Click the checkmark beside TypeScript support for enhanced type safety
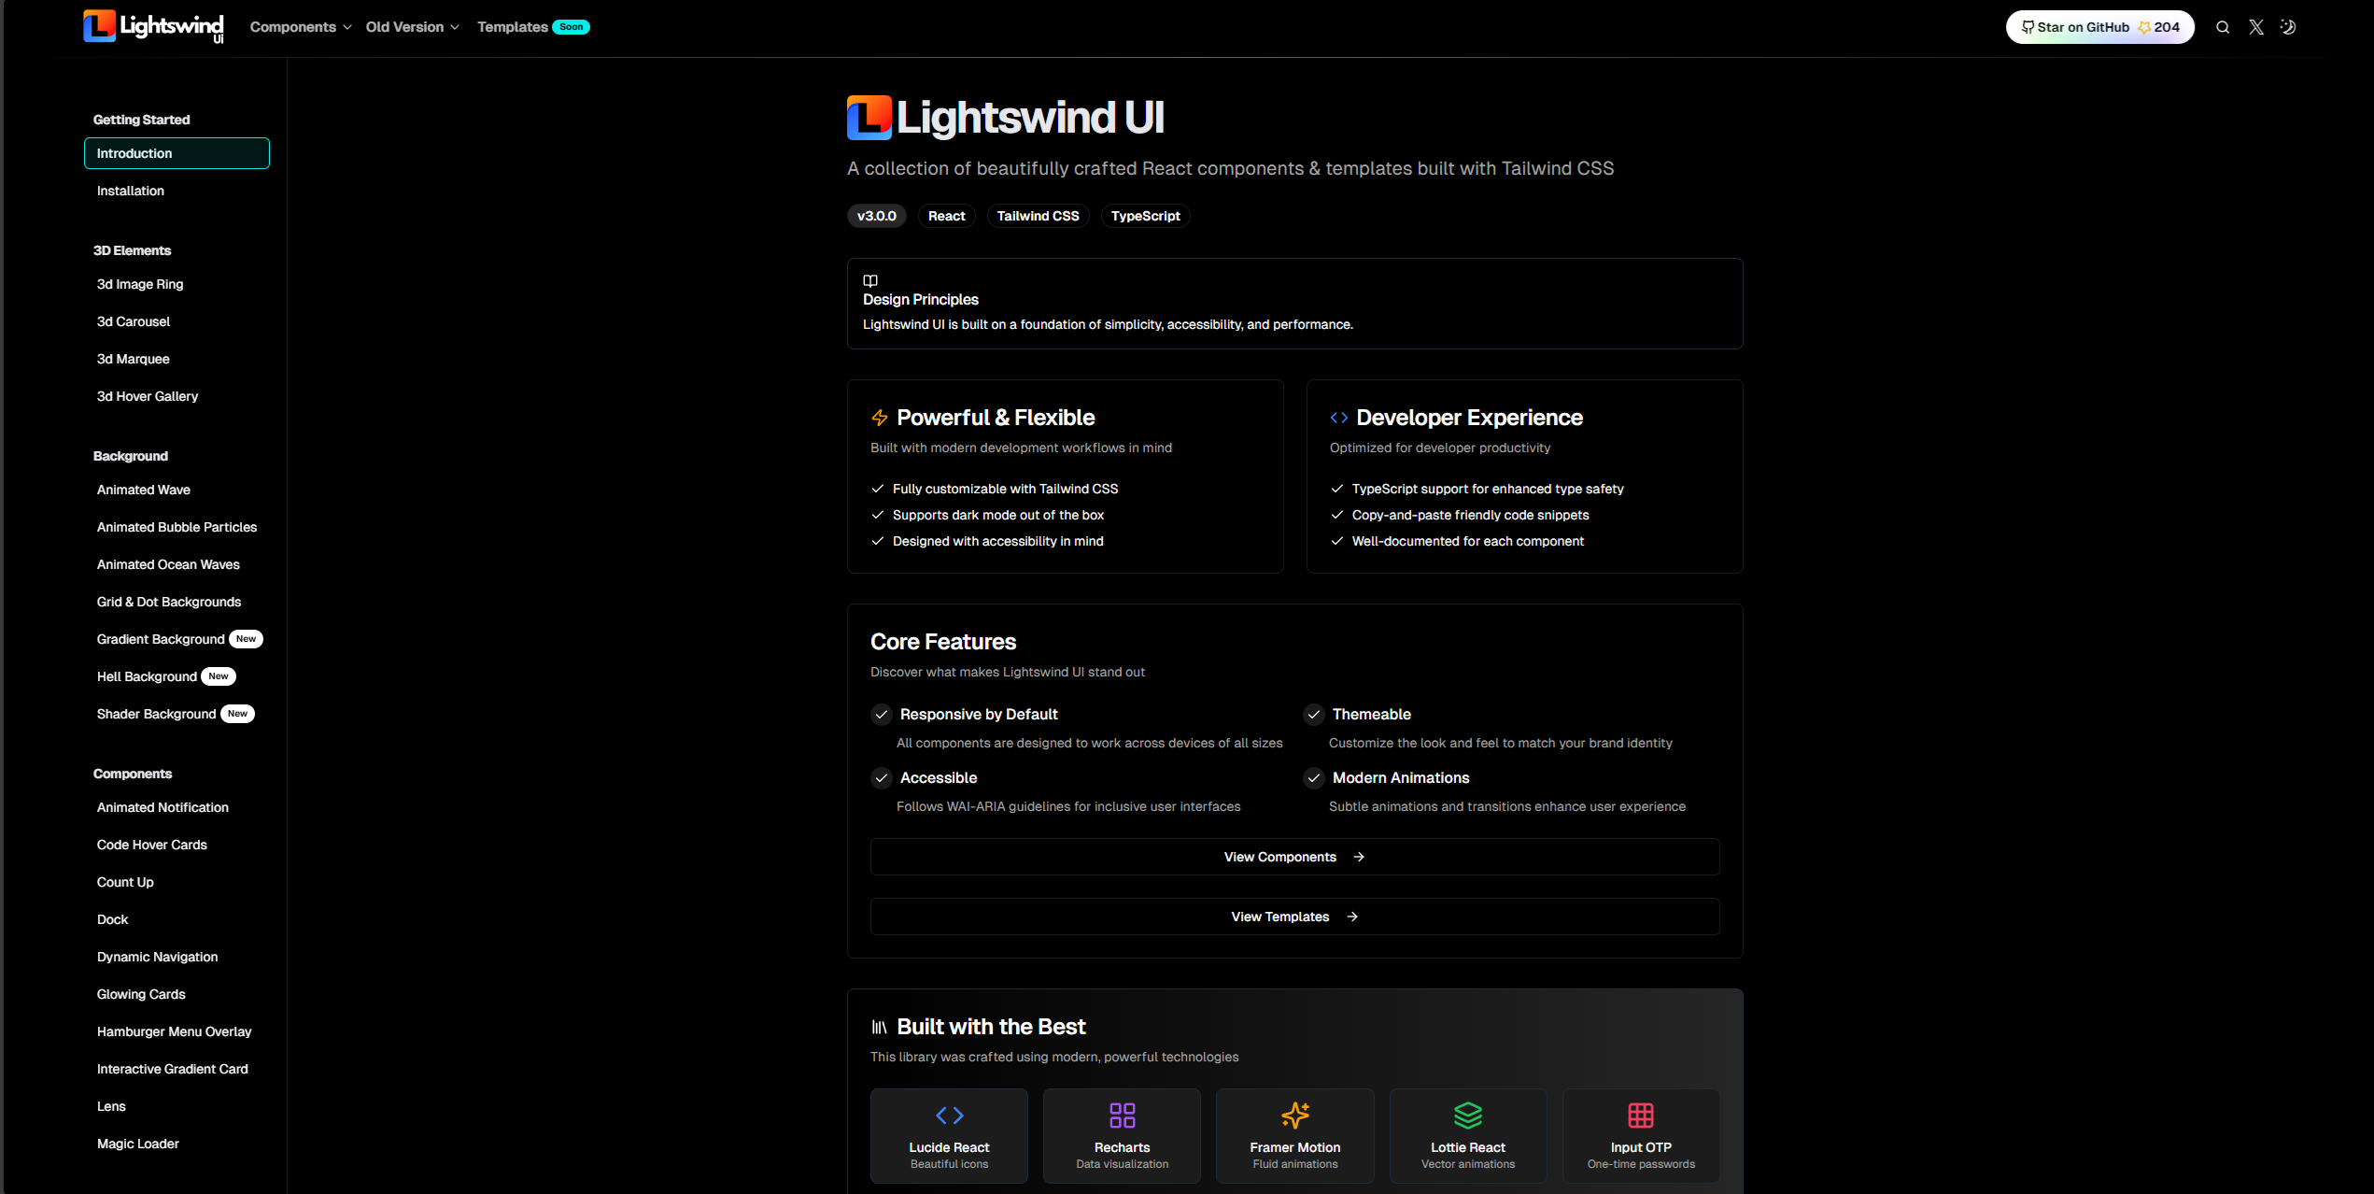The height and width of the screenshot is (1194, 2374). pos(1337,489)
